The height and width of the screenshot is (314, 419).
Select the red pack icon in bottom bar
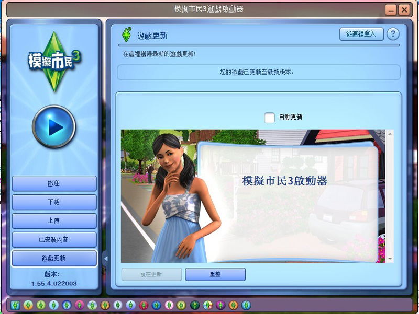[x=144, y=305]
